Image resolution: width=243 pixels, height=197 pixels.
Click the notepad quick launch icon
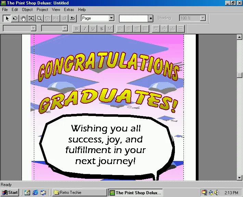point(27,193)
